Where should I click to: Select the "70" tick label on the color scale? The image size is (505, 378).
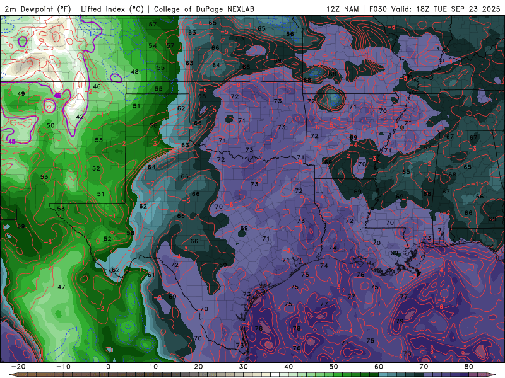pos(424,367)
